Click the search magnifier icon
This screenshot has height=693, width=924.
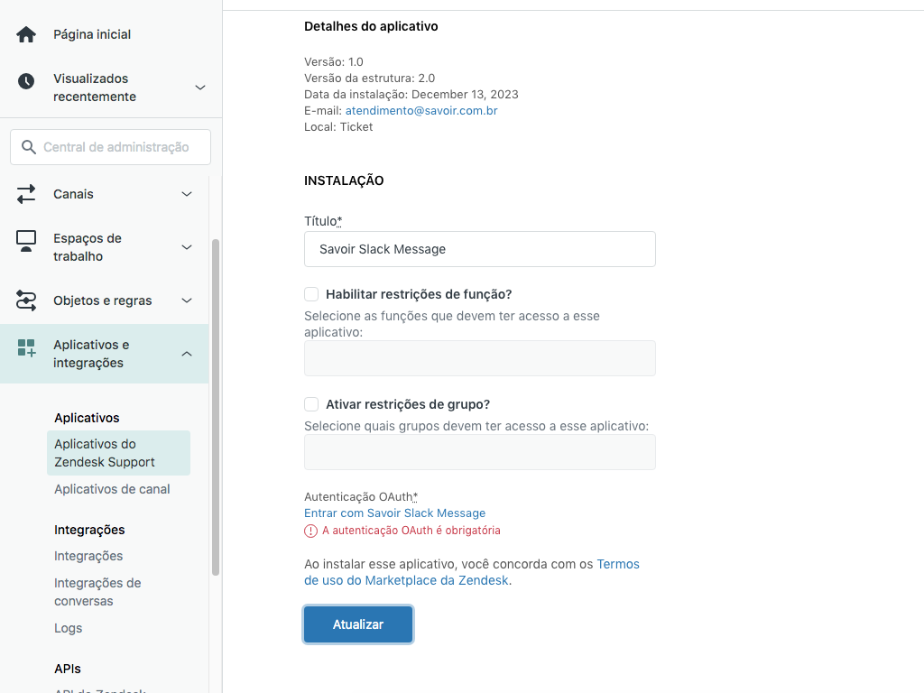(28, 147)
